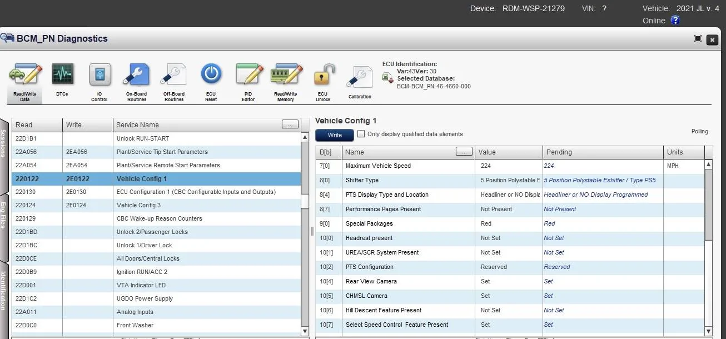726x339 pixels.
Task: Select ECU Configuration 1 service row
Action: tap(156, 192)
